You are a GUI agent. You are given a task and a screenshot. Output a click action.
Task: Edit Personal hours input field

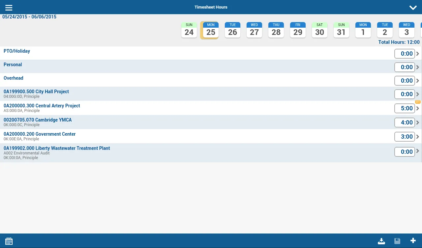click(405, 67)
